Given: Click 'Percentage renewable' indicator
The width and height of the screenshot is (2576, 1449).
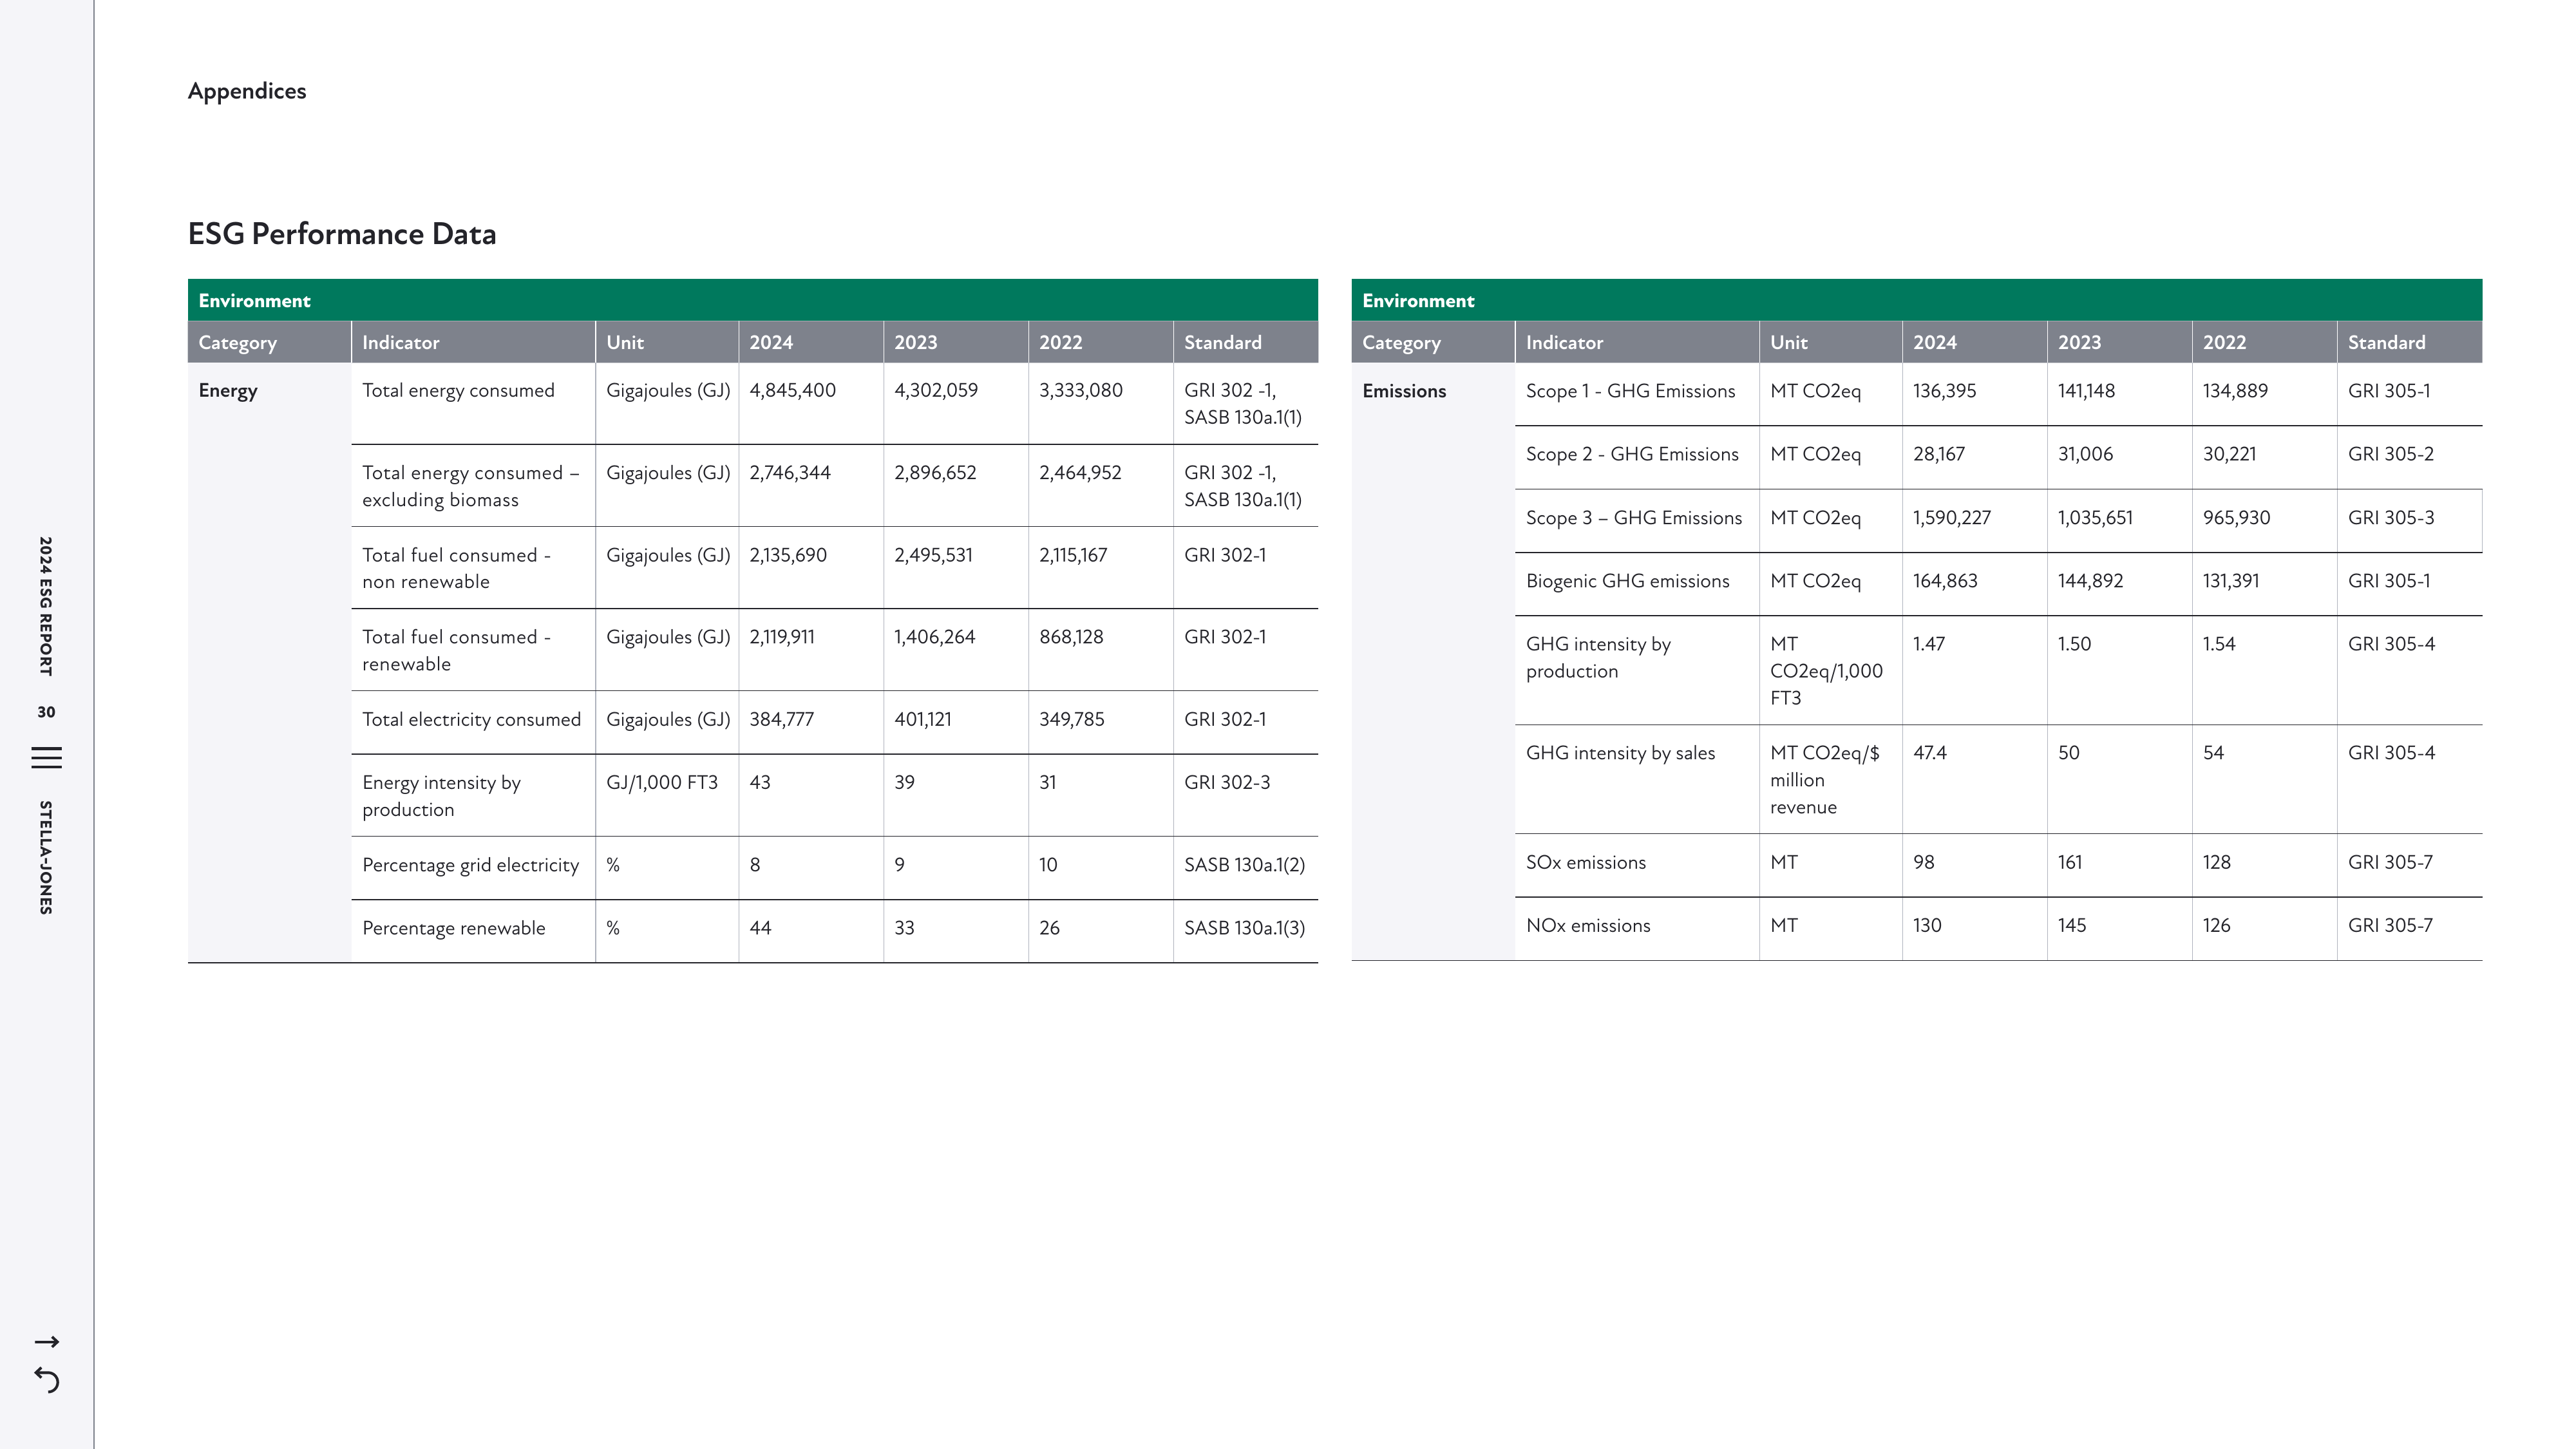Looking at the screenshot, I should tap(454, 928).
